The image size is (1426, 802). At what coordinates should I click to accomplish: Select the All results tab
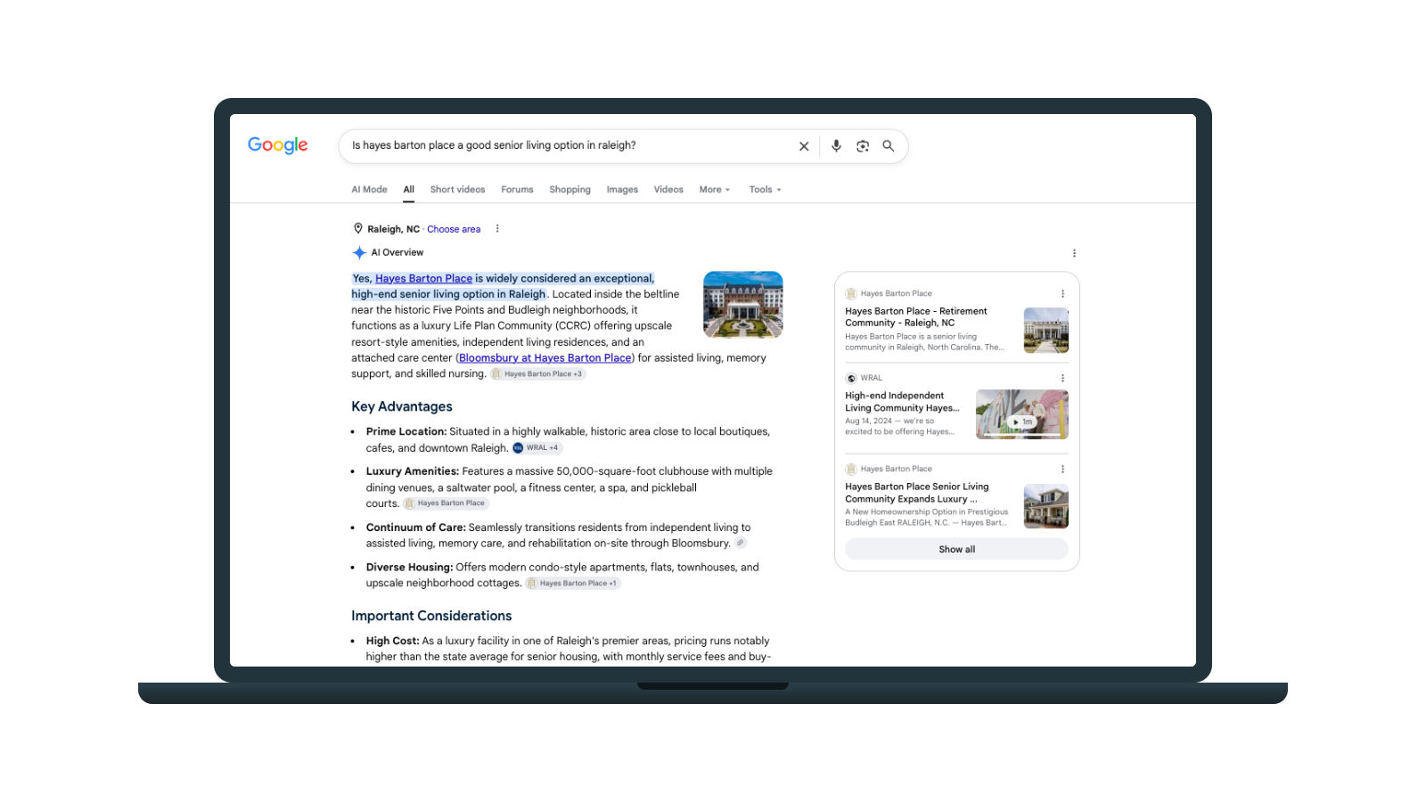pos(408,190)
